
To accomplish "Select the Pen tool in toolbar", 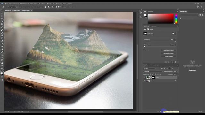I will (2, 52).
